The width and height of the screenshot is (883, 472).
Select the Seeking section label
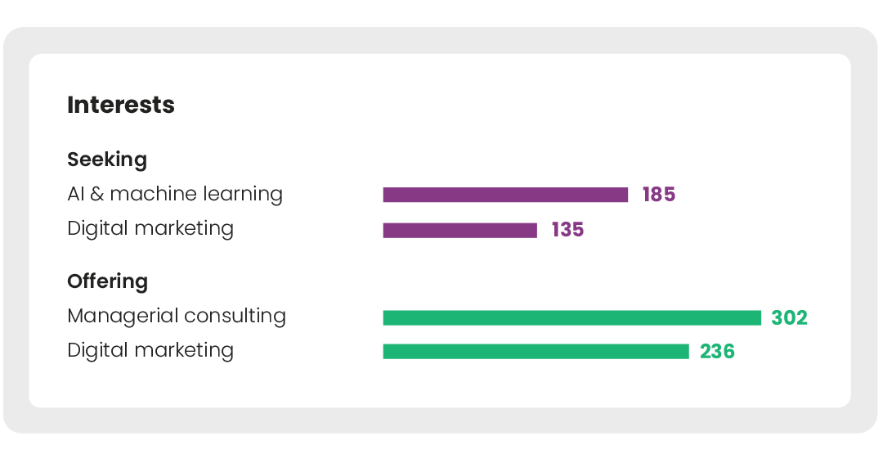tap(107, 160)
